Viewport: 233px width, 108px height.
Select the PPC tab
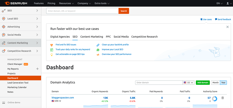(108, 37)
